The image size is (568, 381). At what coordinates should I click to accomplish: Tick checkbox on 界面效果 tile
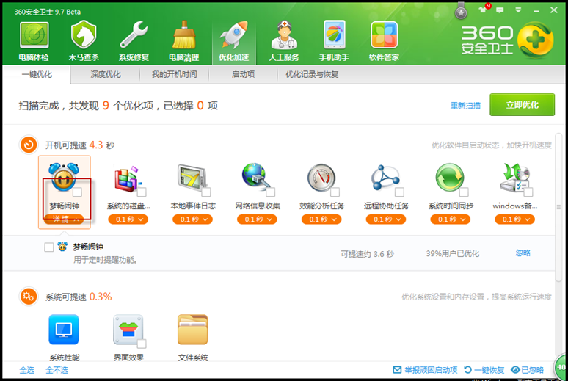[142, 344]
